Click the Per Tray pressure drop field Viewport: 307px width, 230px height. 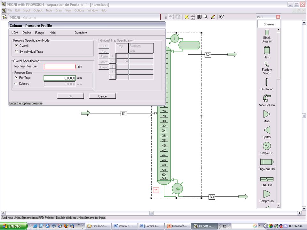coord(59,78)
